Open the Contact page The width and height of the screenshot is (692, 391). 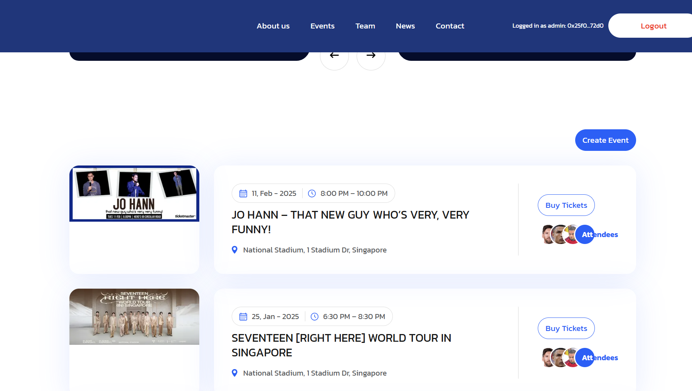[x=450, y=26]
